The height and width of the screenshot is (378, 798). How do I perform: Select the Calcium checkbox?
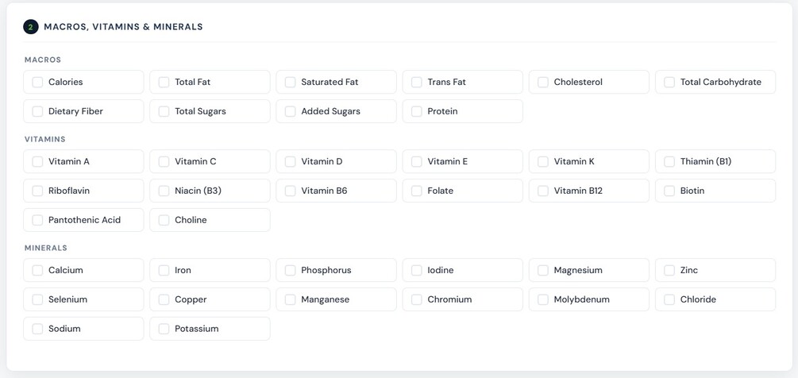[37, 270]
